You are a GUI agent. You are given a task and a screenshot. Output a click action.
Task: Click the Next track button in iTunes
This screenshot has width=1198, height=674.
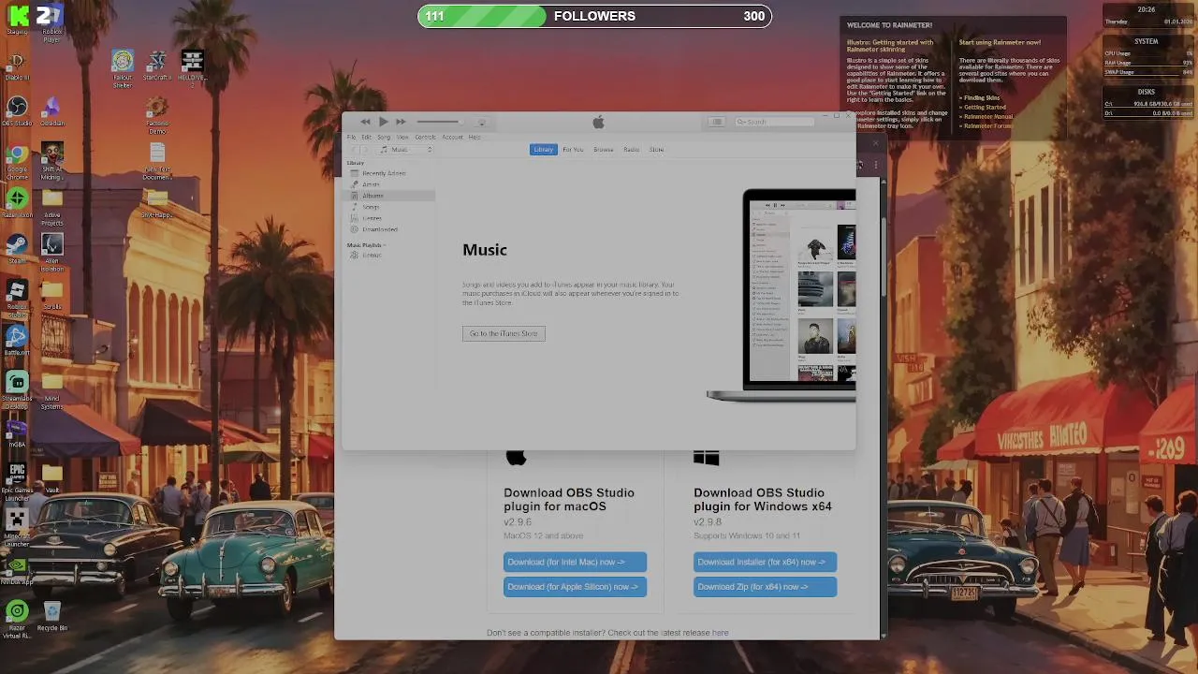(x=401, y=122)
